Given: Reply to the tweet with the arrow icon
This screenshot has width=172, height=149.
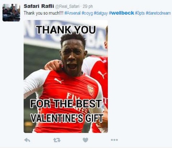Looking at the screenshot, I should [27, 140].
